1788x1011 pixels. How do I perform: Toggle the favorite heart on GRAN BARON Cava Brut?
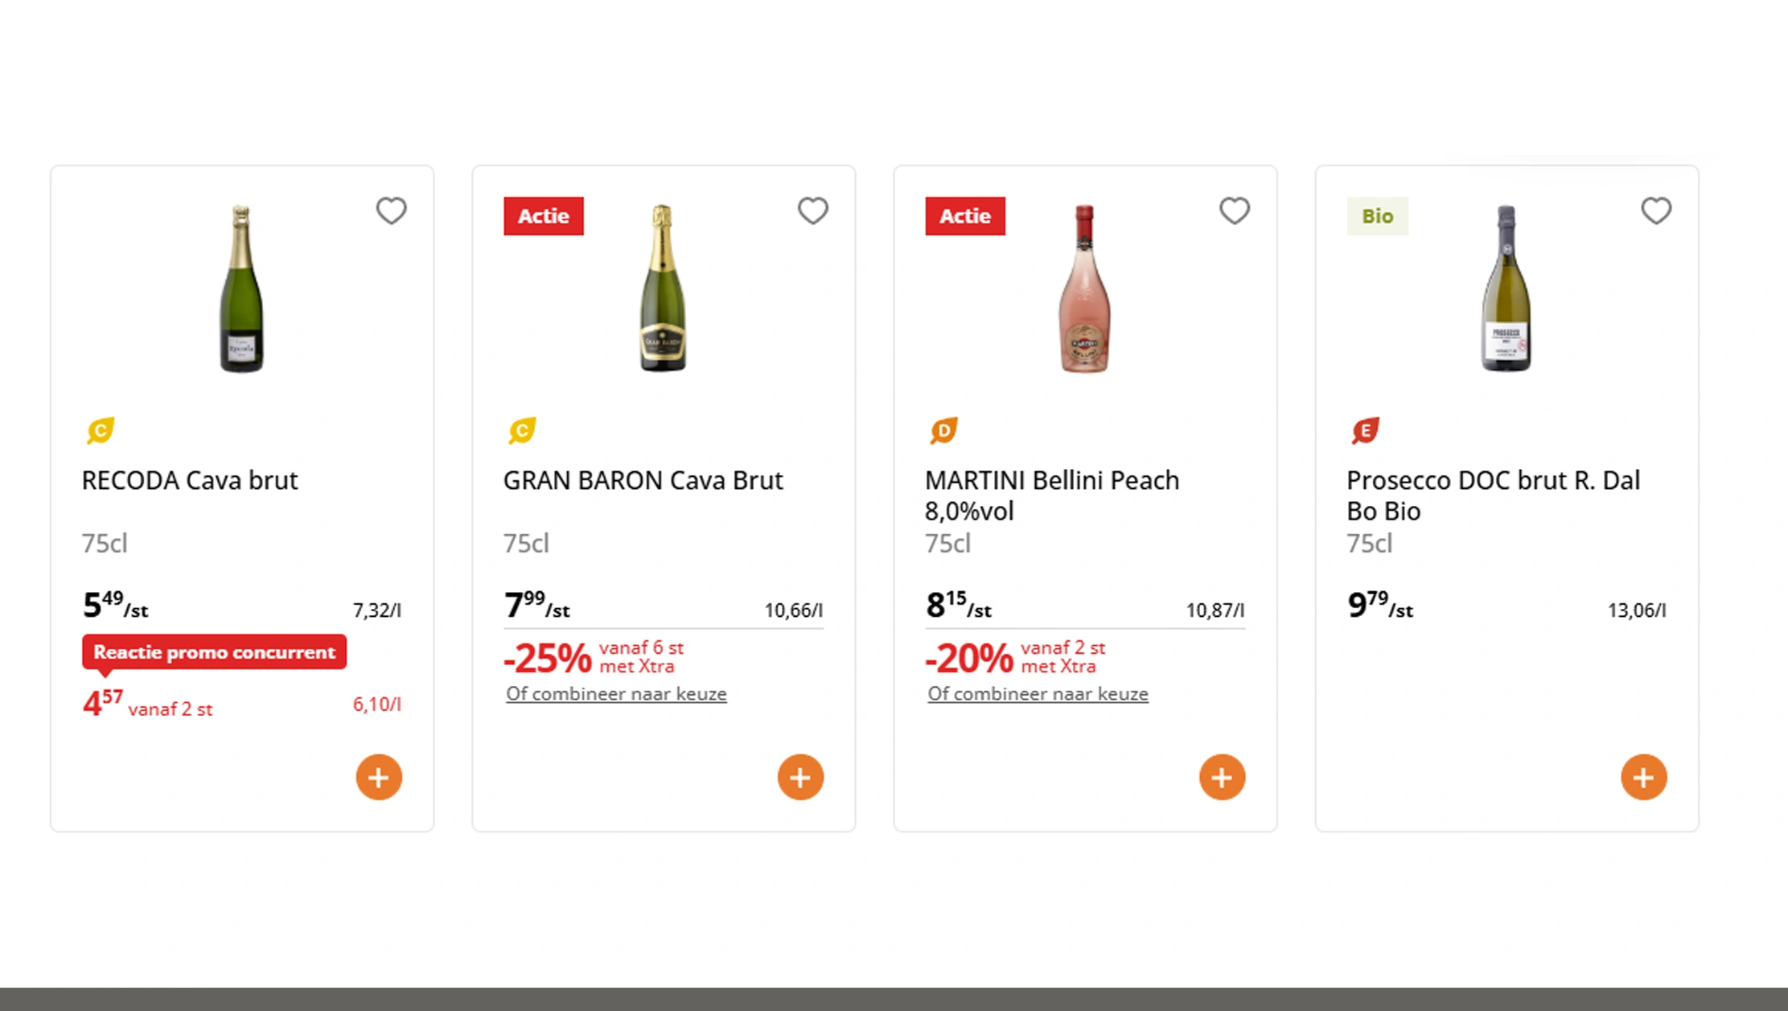(813, 211)
